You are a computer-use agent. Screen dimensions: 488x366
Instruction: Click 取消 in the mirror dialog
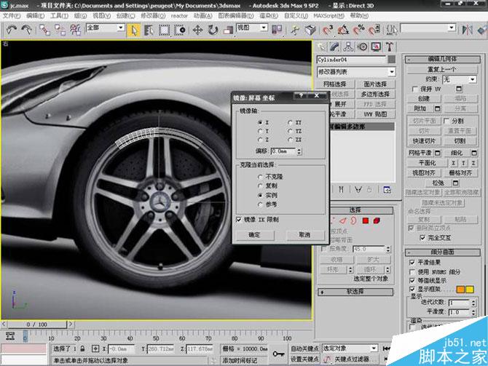304,235
